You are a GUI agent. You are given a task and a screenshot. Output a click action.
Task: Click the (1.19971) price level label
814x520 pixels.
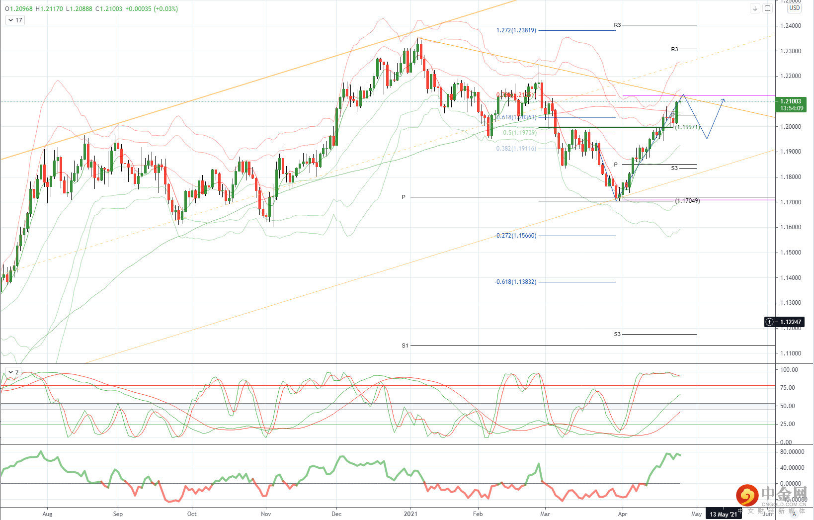[687, 127]
